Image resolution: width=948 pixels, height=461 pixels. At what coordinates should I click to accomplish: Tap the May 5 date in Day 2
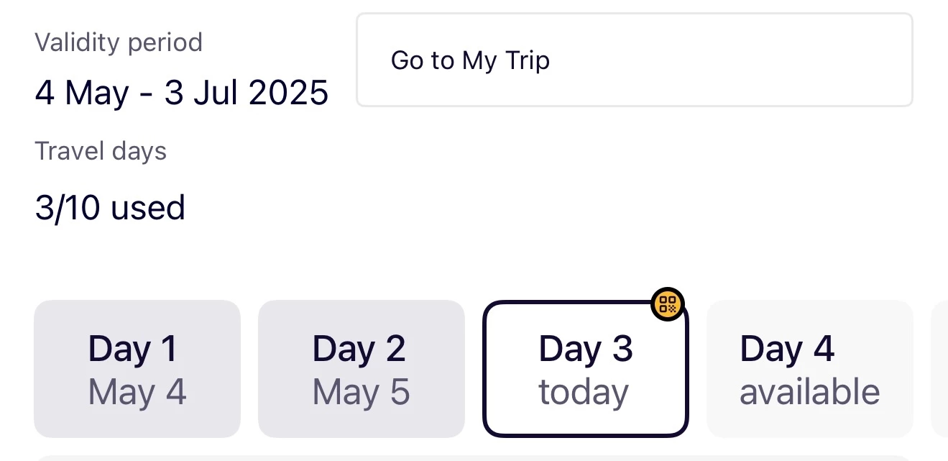(361, 393)
